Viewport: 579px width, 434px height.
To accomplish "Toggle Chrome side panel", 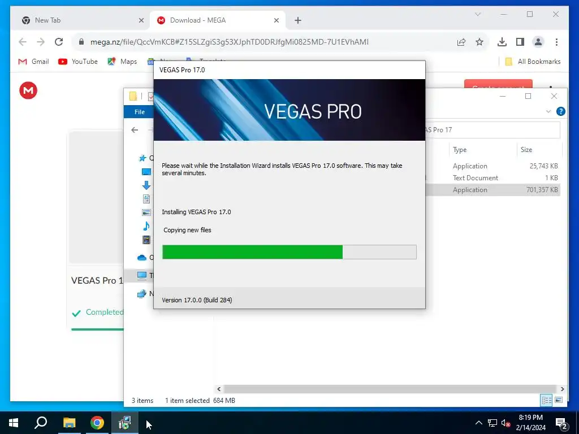I will click(x=520, y=42).
